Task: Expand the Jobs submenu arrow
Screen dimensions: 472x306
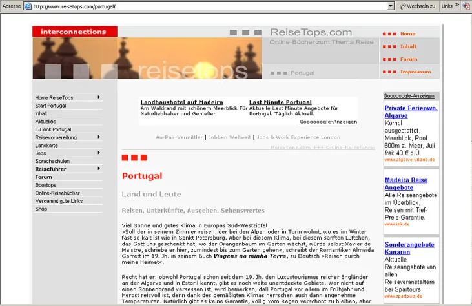Action: 99,153
